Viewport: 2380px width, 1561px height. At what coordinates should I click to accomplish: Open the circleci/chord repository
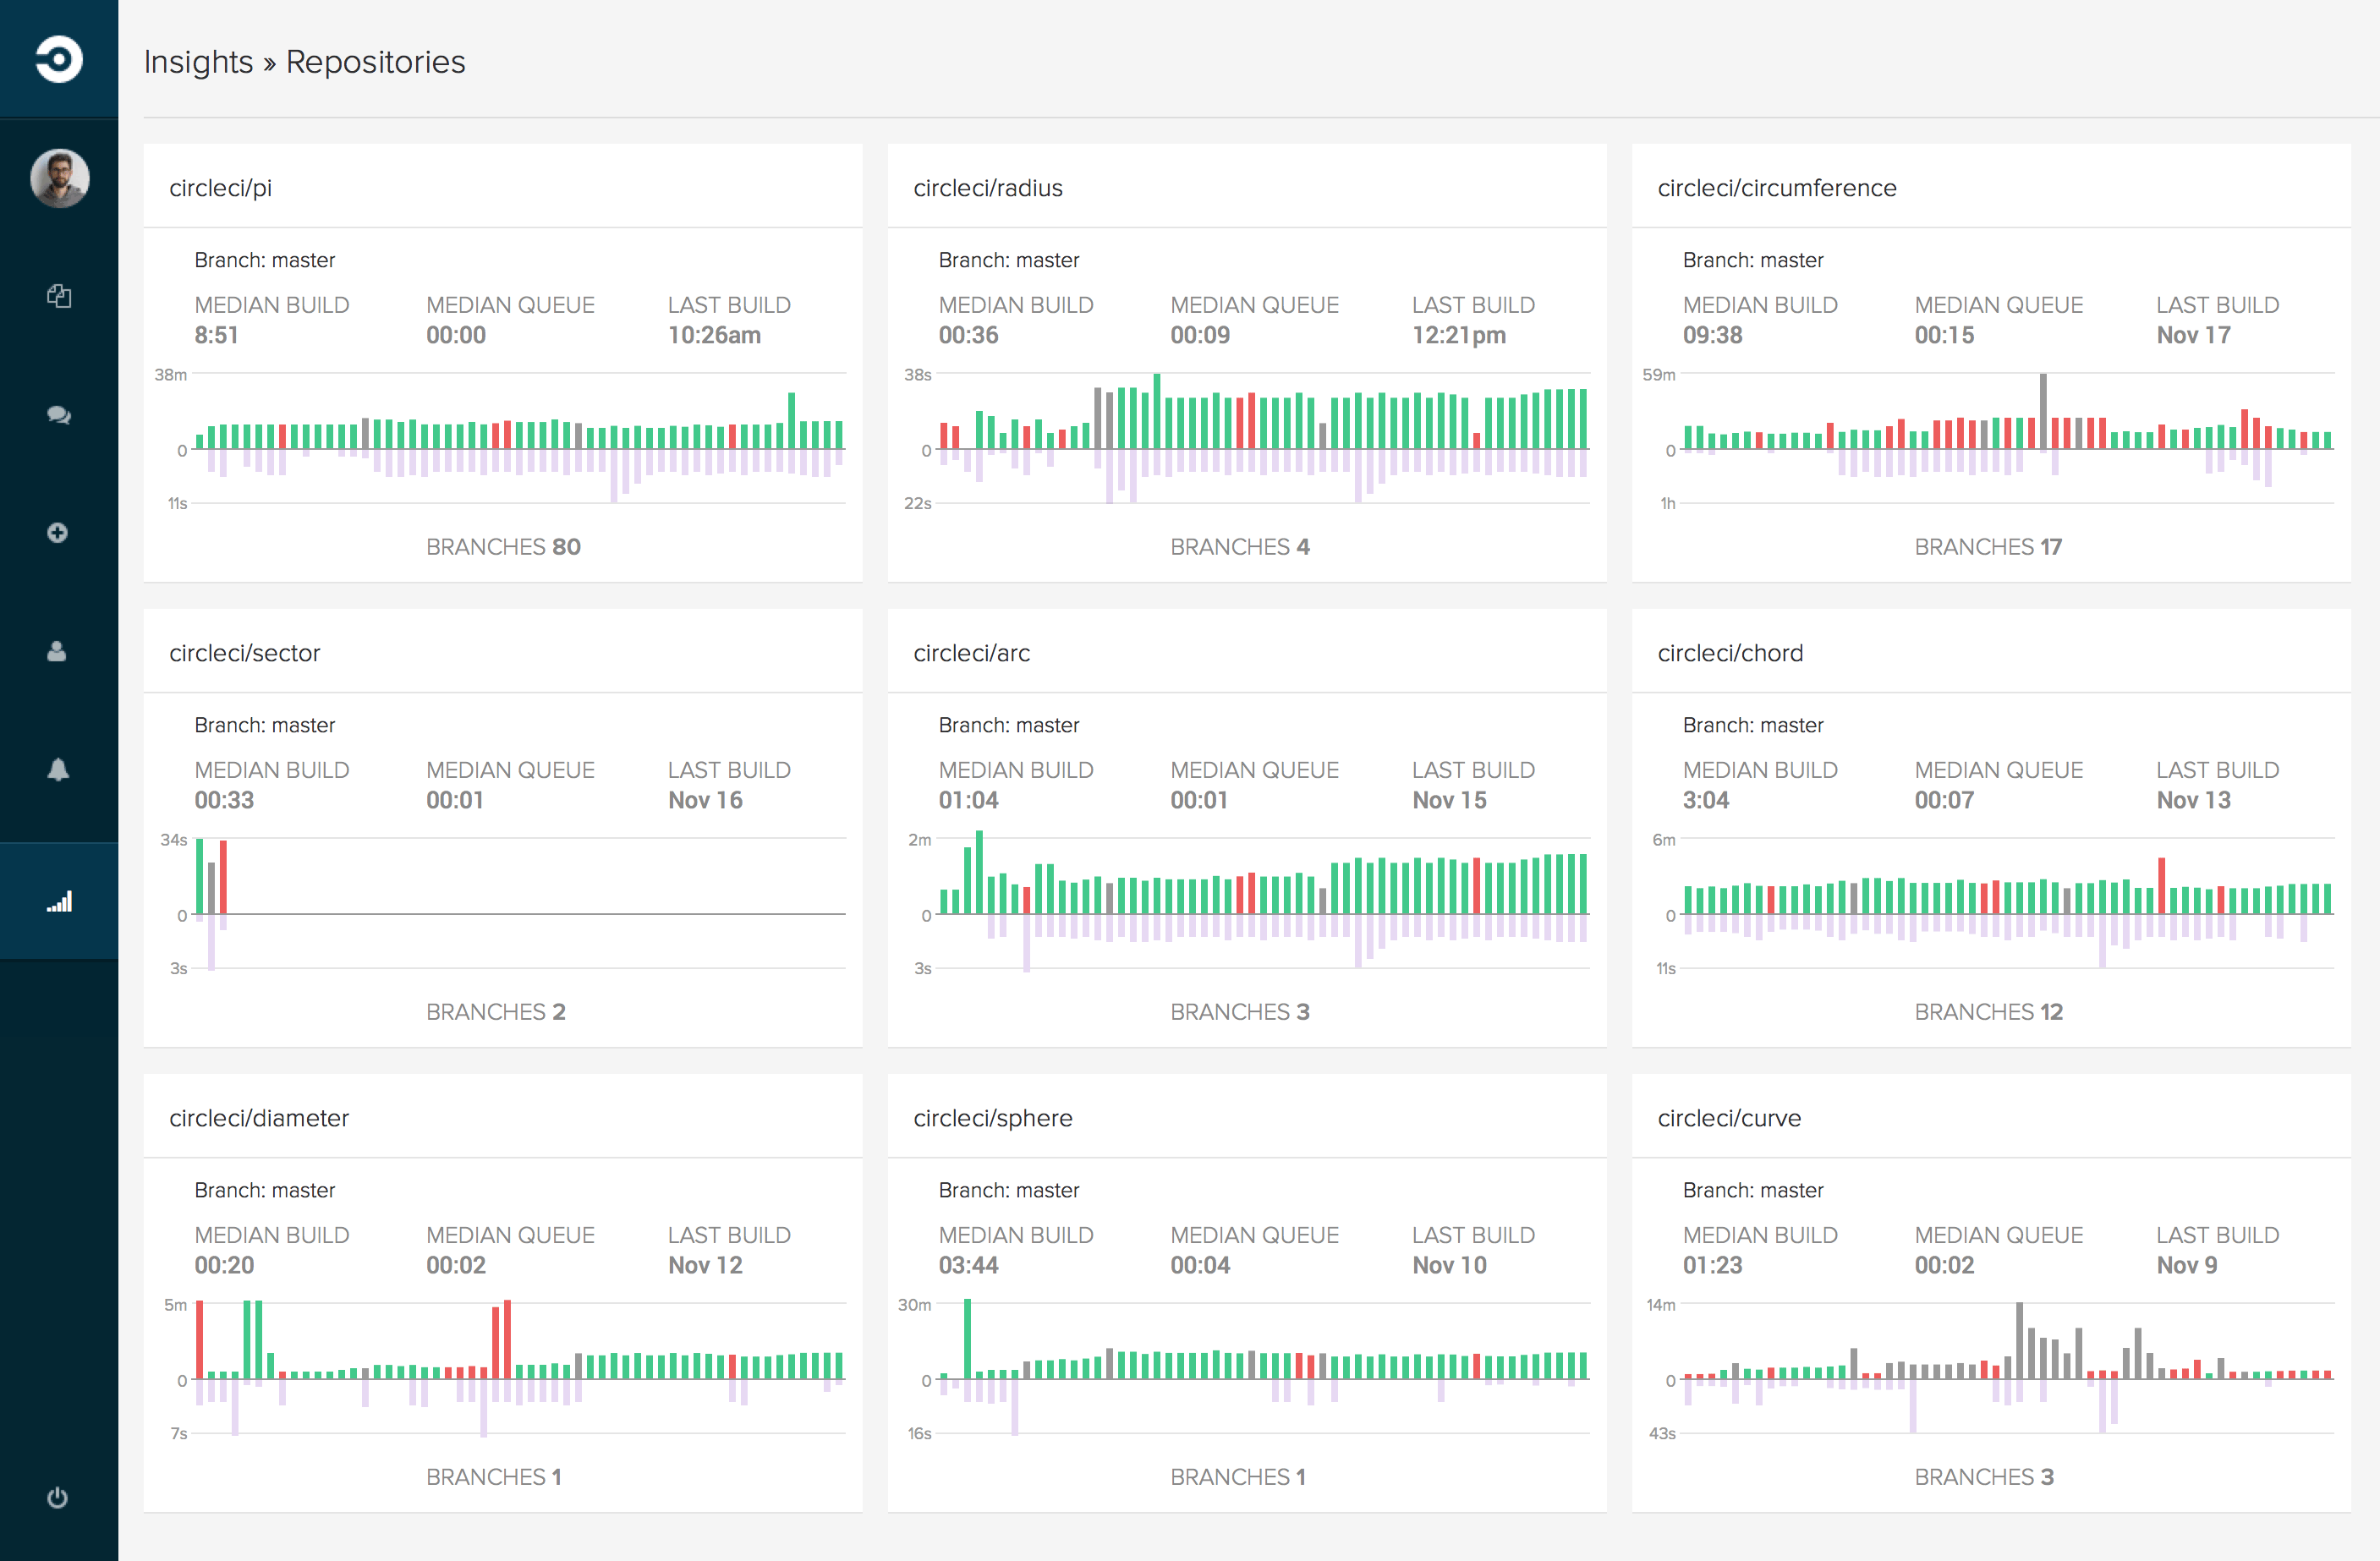1730,653
